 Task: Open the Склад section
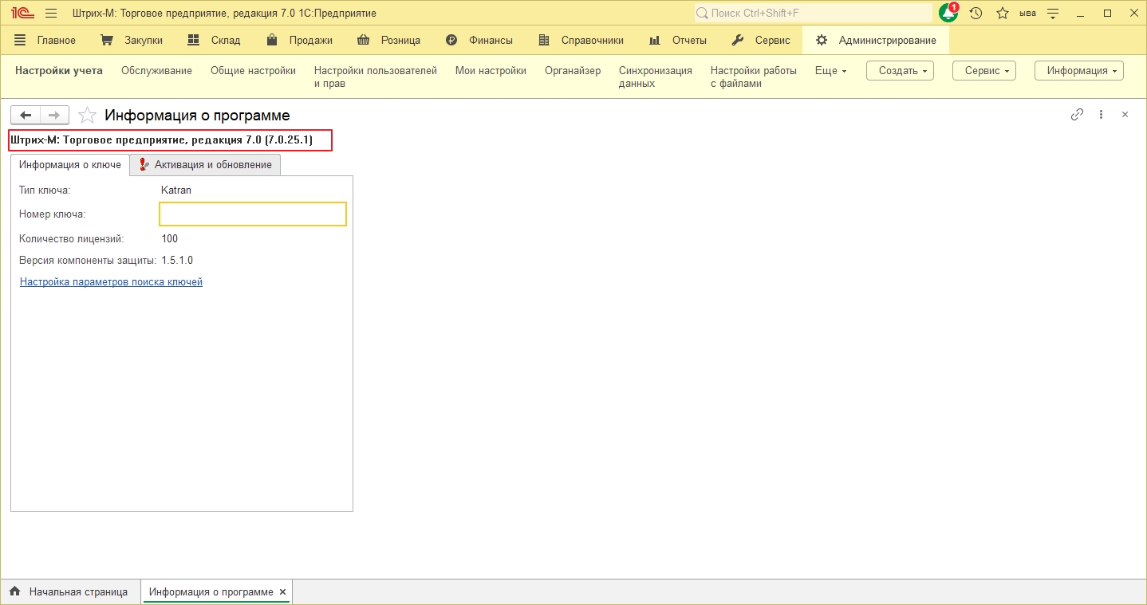click(x=214, y=40)
